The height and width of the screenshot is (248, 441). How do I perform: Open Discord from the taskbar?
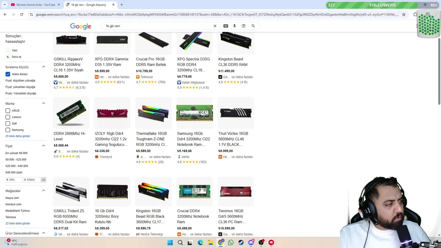tap(251, 242)
